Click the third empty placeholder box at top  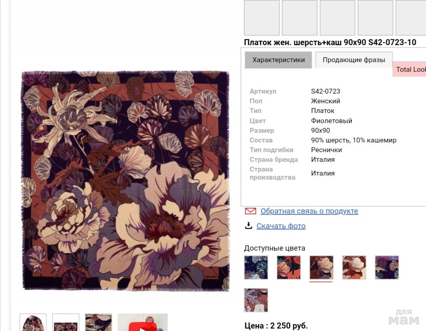point(337,18)
